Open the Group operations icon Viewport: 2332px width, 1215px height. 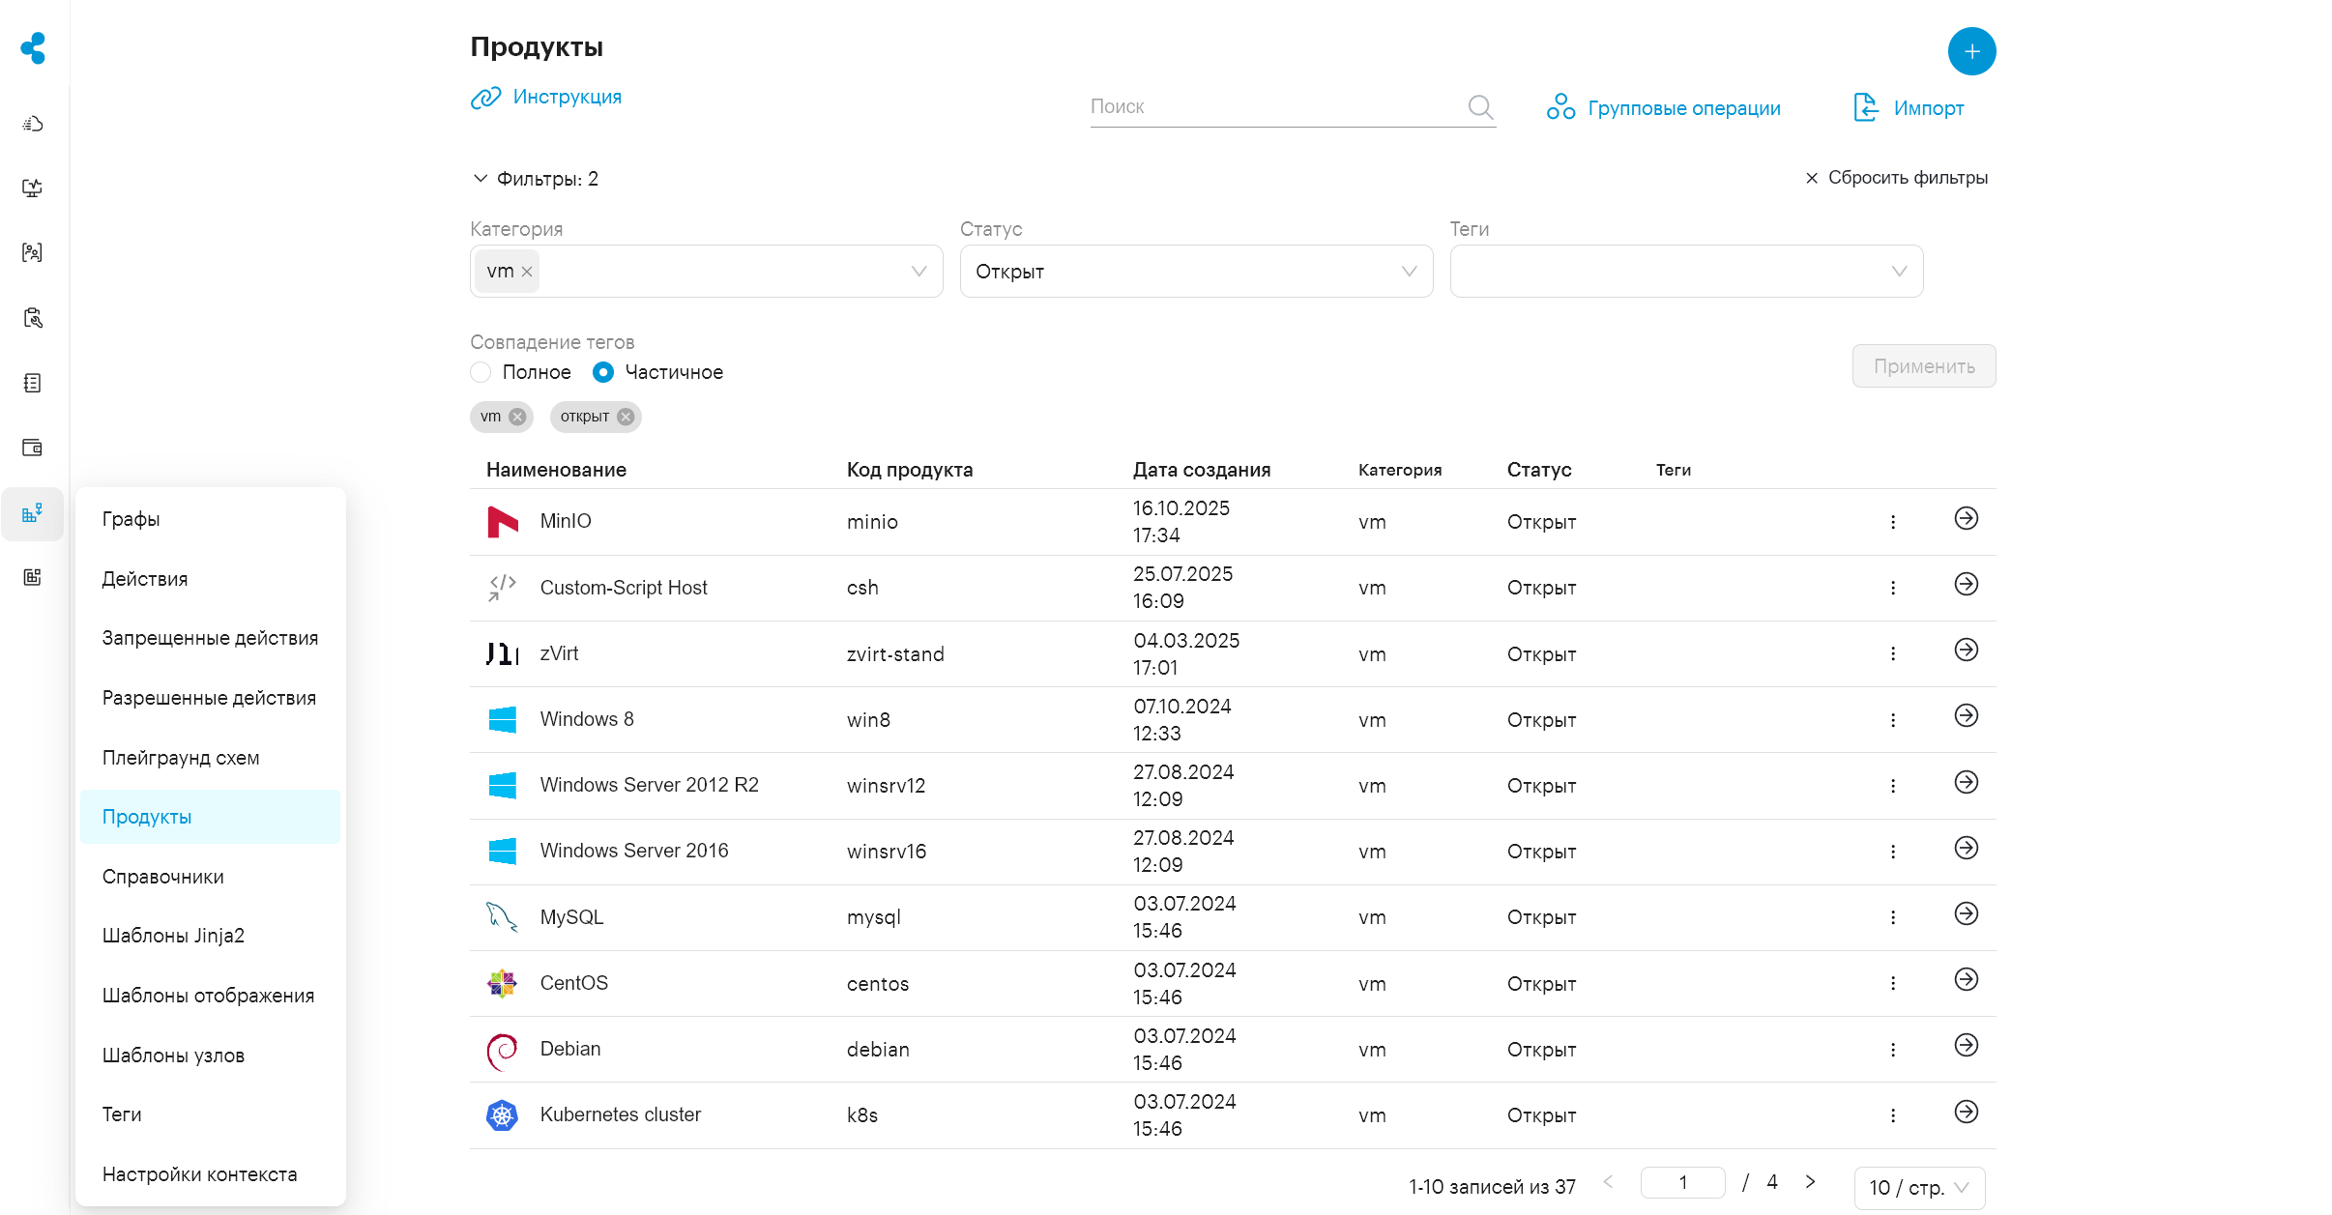[x=1560, y=107]
